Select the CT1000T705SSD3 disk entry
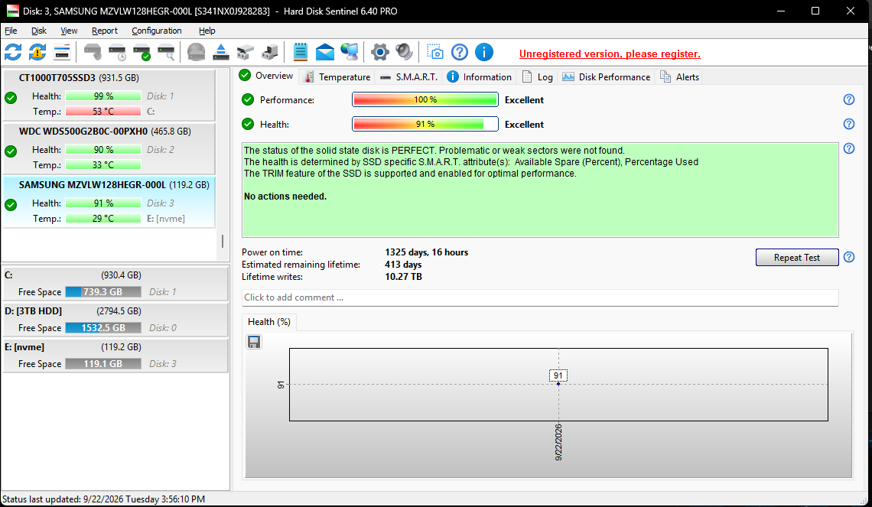872x507 pixels. pos(109,95)
